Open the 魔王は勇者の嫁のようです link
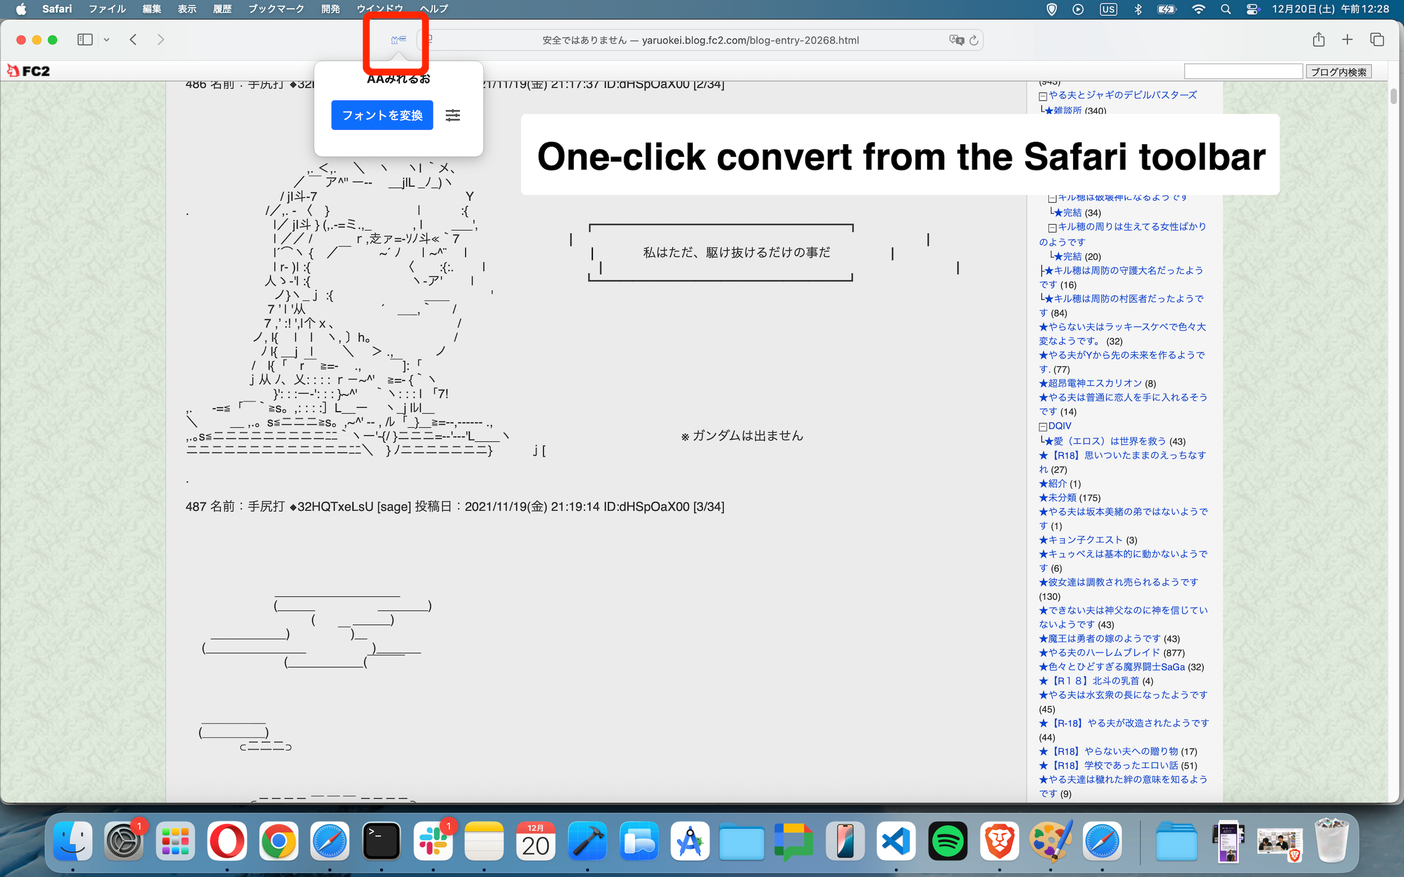 pyautogui.click(x=1100, y=638)
